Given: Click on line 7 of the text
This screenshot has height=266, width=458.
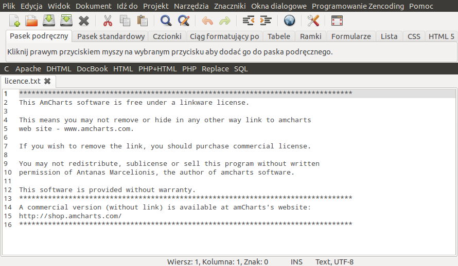Looking at the screenshot, I should 165,146.
